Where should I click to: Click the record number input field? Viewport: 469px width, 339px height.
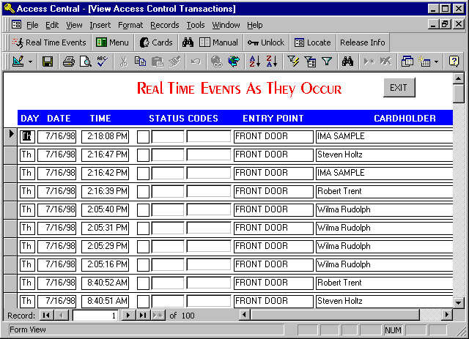coord(95,315)
